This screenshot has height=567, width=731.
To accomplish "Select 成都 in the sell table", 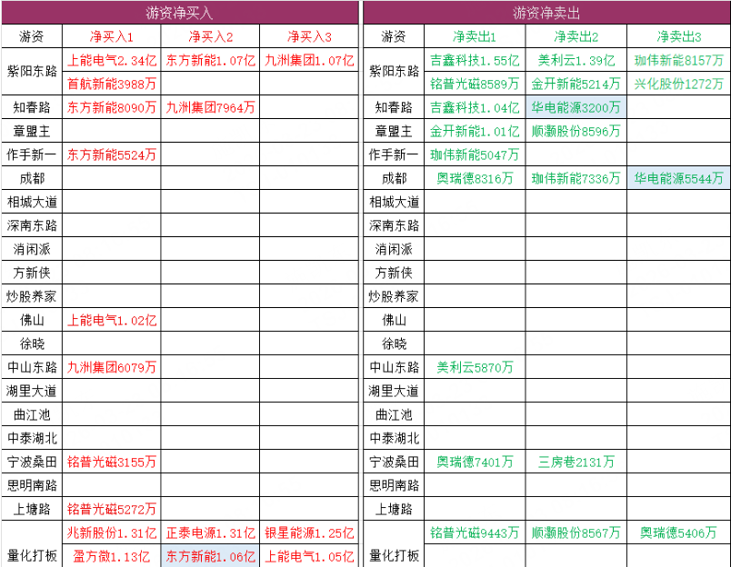I will [x=394, y=178].
